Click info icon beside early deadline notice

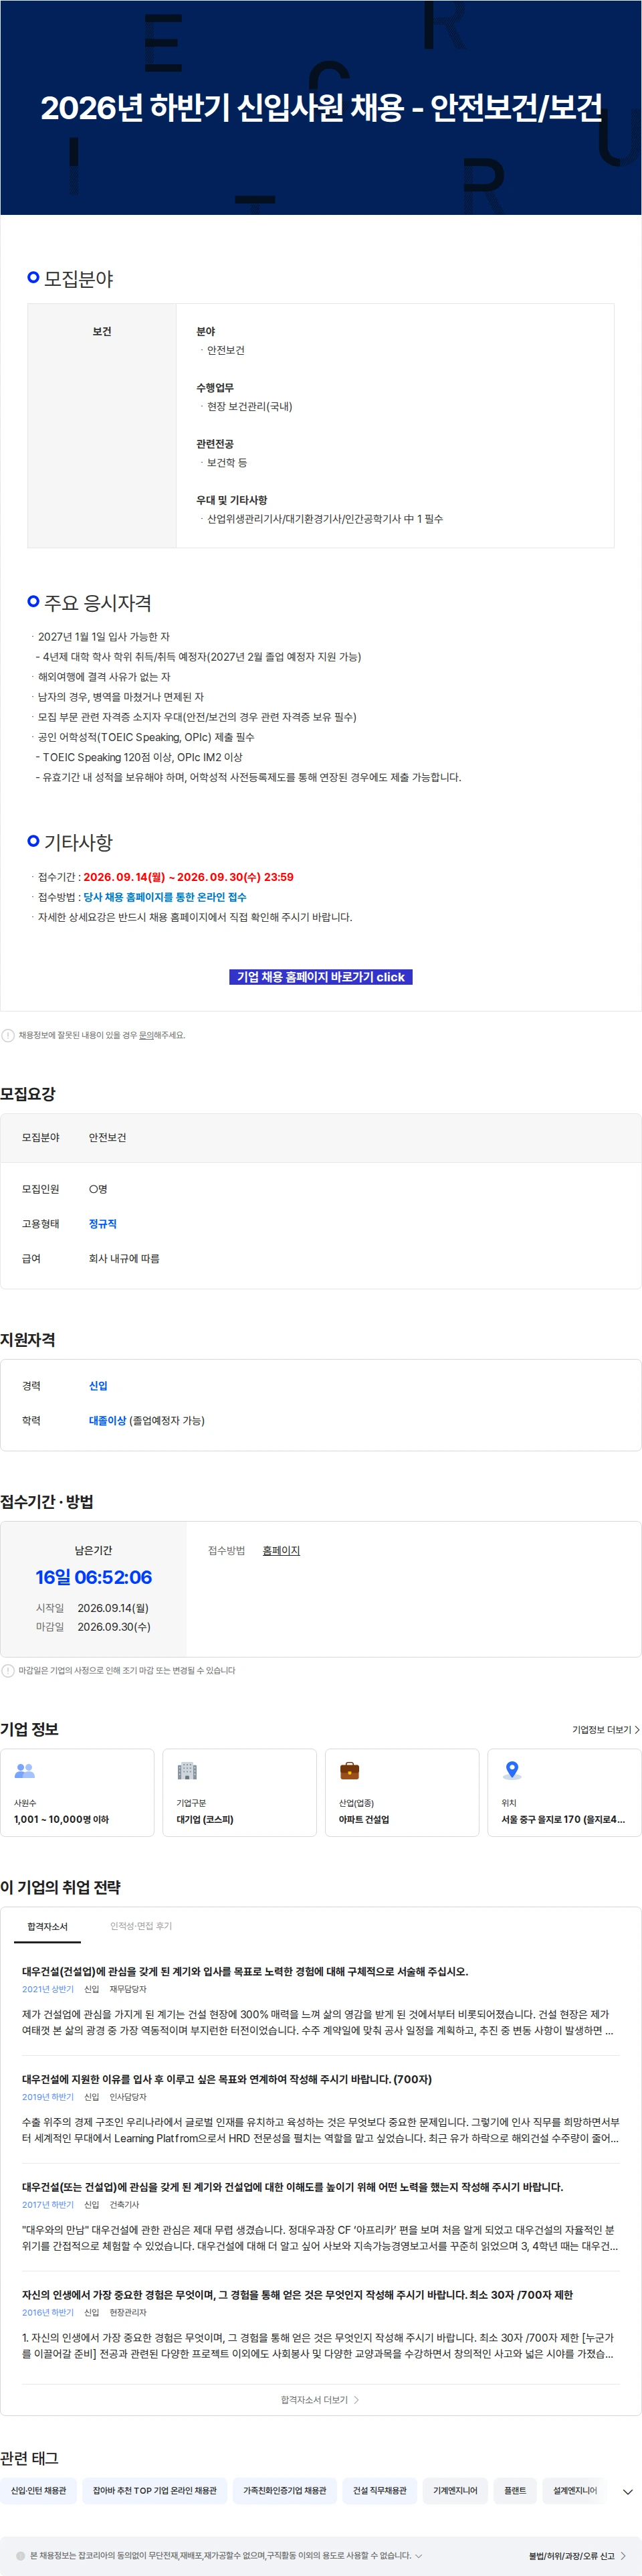click(x=8, y=1670)
